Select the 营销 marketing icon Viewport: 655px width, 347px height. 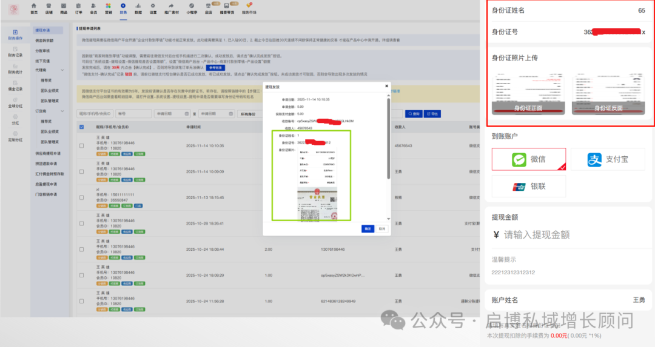point(109,8)
